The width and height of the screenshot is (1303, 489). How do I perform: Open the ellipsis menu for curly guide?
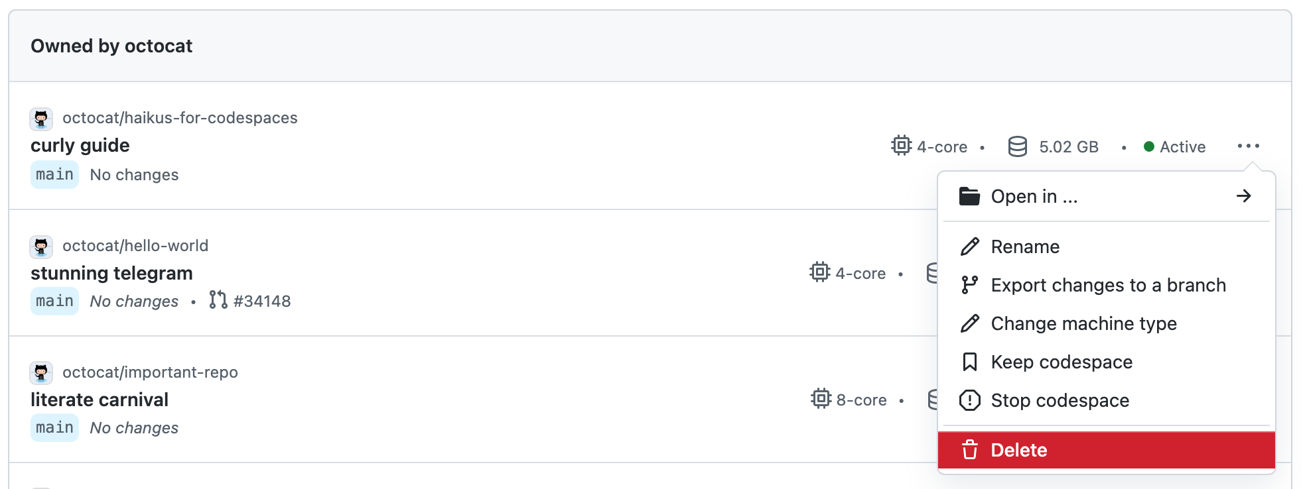tap(1249, 146)
